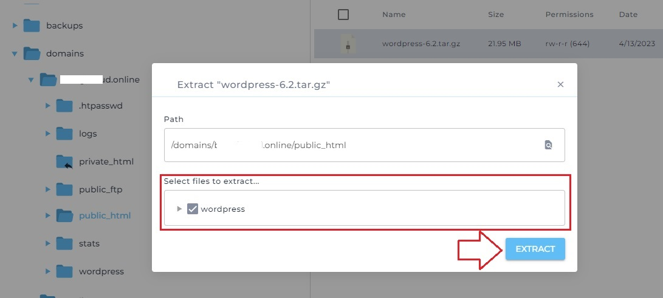Open the path browse icon
The image size is (663, 298).
[548, 145]
